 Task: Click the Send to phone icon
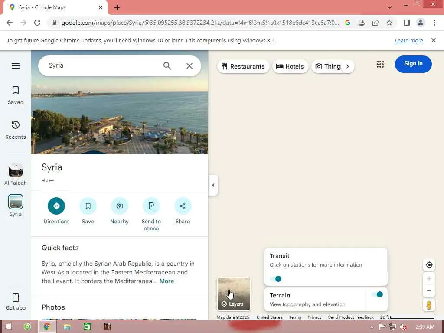[151, 206]
